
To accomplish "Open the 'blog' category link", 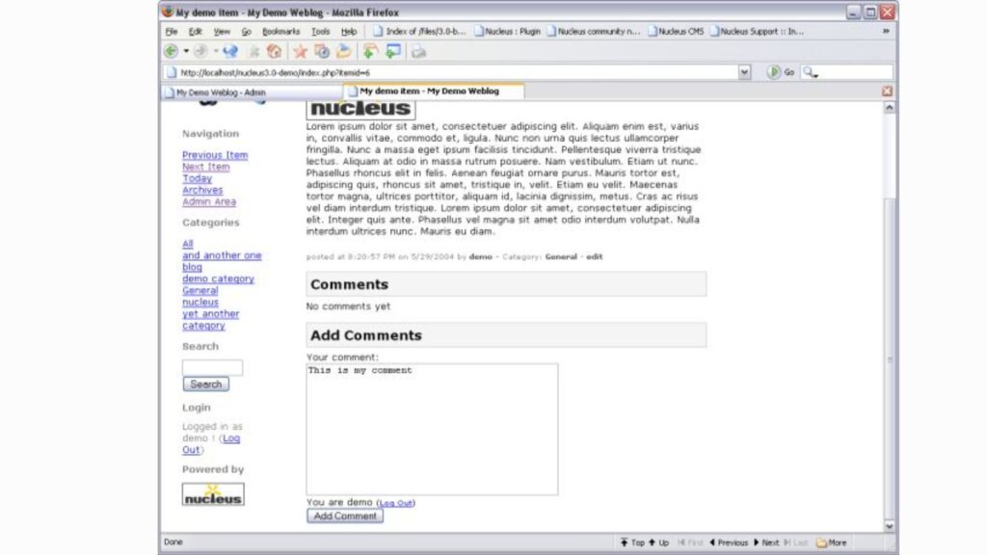I will coord(192,267).
